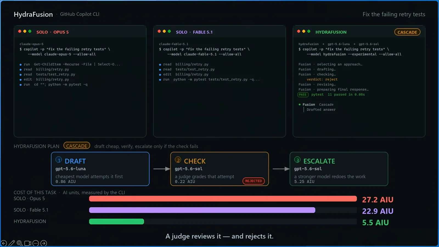The image size is (439, 247).
Task: Go to the previous slide with the left arrow
Action: (x=4, y=243)
